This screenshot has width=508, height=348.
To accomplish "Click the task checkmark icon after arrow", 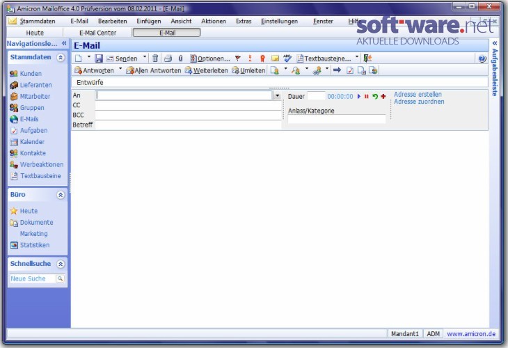I will click(x=350, y=70).
